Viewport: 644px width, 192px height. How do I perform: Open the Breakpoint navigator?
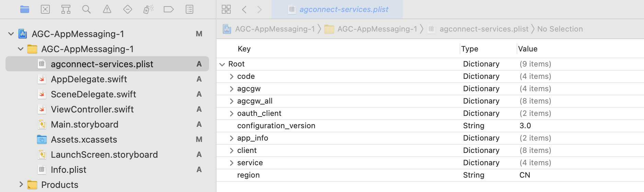pyautogui.click(x=169, y=9)
